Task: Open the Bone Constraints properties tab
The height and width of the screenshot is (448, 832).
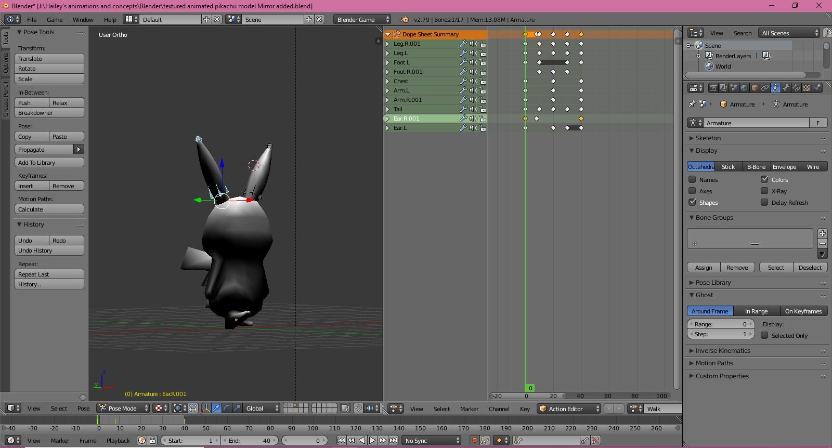Action: [x=796, y=88]
